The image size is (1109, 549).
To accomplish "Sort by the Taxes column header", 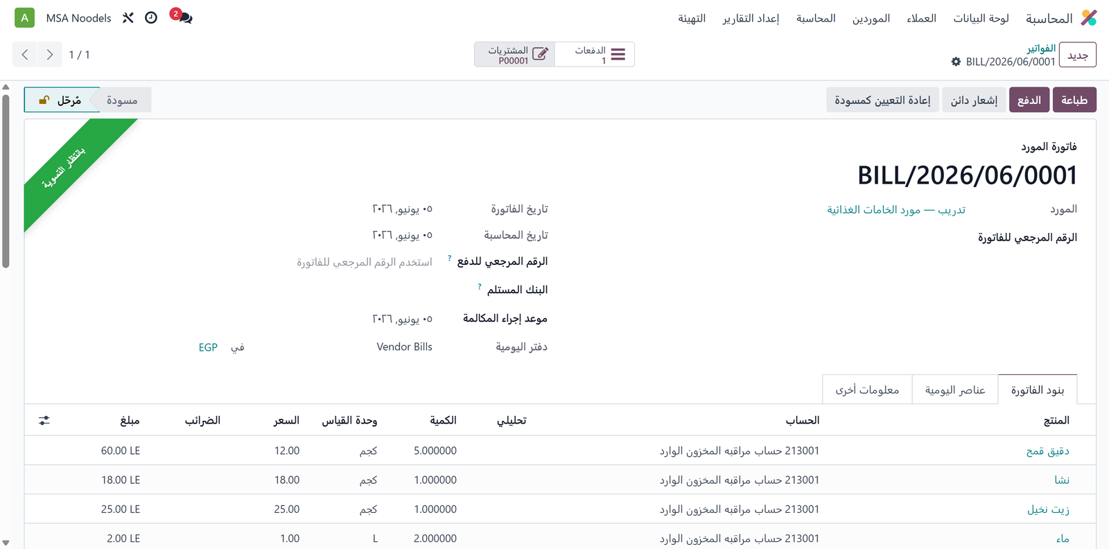I will click(202, 420).
